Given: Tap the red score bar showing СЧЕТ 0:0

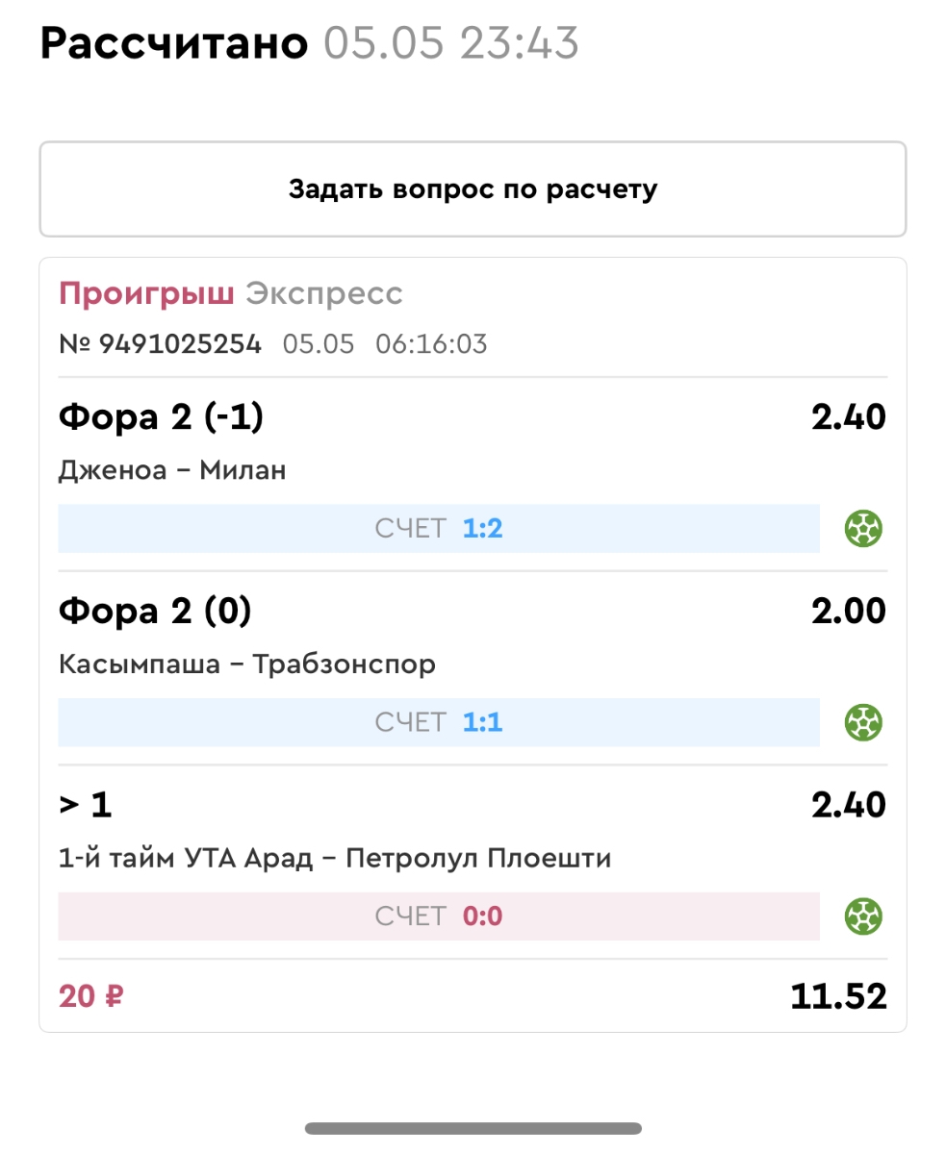Looking at the screenshot, I should coord(439,916).
